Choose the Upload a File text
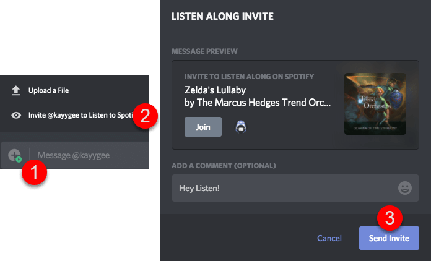 click(48, 90)
